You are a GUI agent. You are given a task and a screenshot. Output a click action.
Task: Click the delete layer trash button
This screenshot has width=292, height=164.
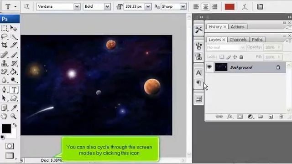point(281,117)
